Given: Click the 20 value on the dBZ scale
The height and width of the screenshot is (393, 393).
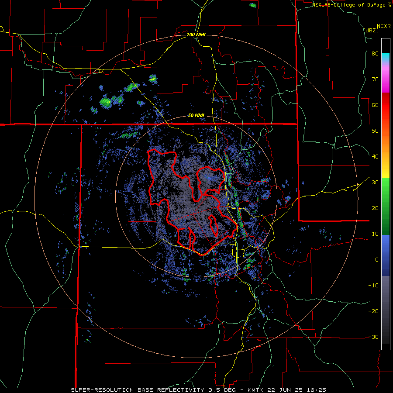Looking at the screenshot, I should (x=375, y=208).
